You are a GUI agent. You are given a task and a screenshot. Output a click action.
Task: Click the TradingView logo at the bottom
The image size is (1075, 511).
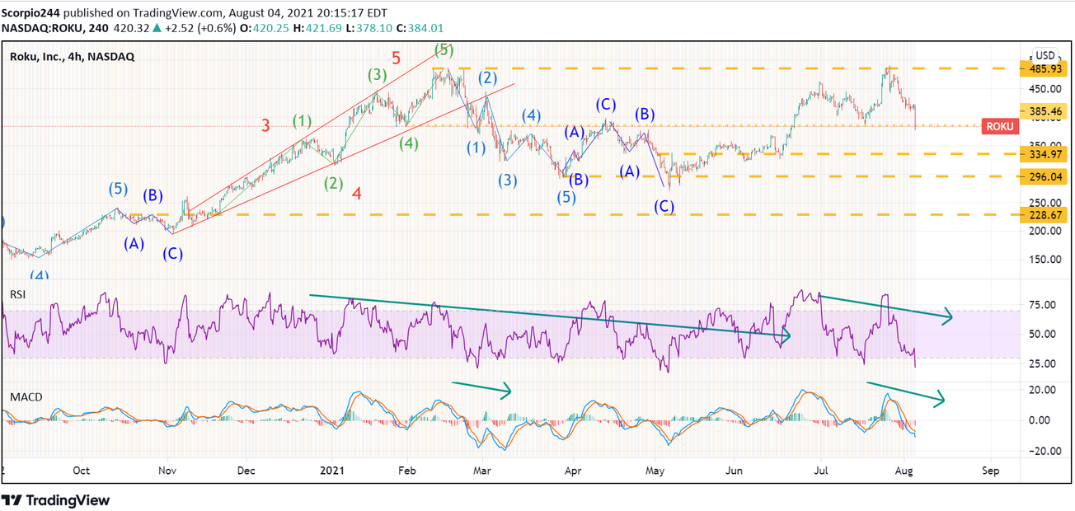(x=56, y=499)
